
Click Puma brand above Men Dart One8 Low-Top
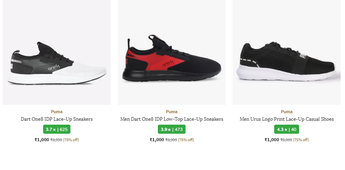172,112
